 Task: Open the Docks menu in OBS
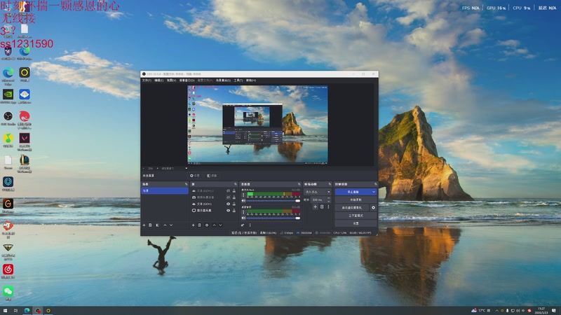(x=187, y=80)
